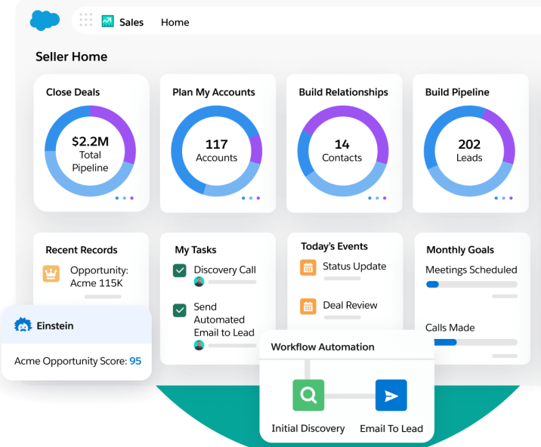The height and width of the screenshot is (447, 541).
Task: Click the Close Deals donut chart
Action: click(90, 151)
